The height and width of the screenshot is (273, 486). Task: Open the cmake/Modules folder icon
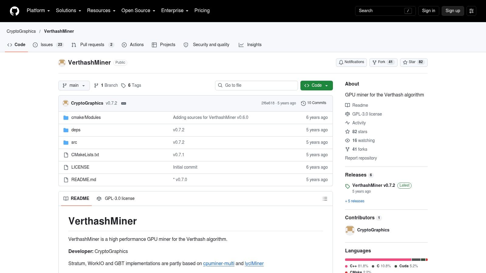pos(66,118)
